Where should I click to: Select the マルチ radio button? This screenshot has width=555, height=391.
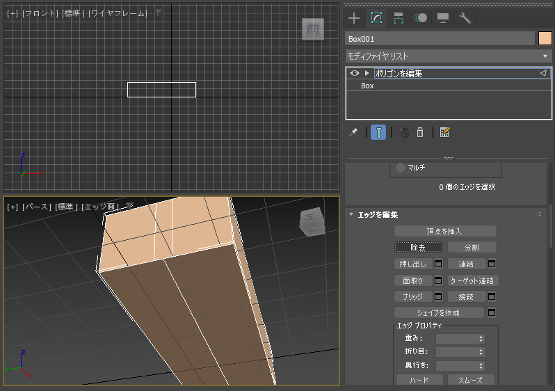401,168
